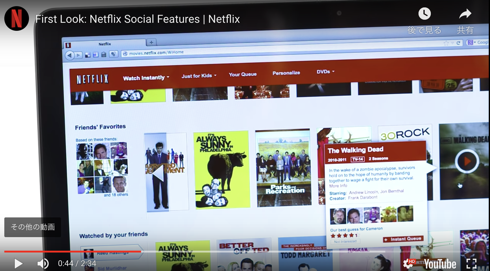Mute the video volume
Image resolution: width=490 pixels, height=271 pixels.
pyautogui.click(x=43, y=263)
